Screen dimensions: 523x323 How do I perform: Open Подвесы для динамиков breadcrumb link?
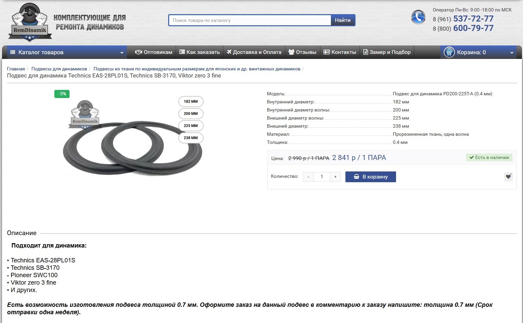point(59,69)
